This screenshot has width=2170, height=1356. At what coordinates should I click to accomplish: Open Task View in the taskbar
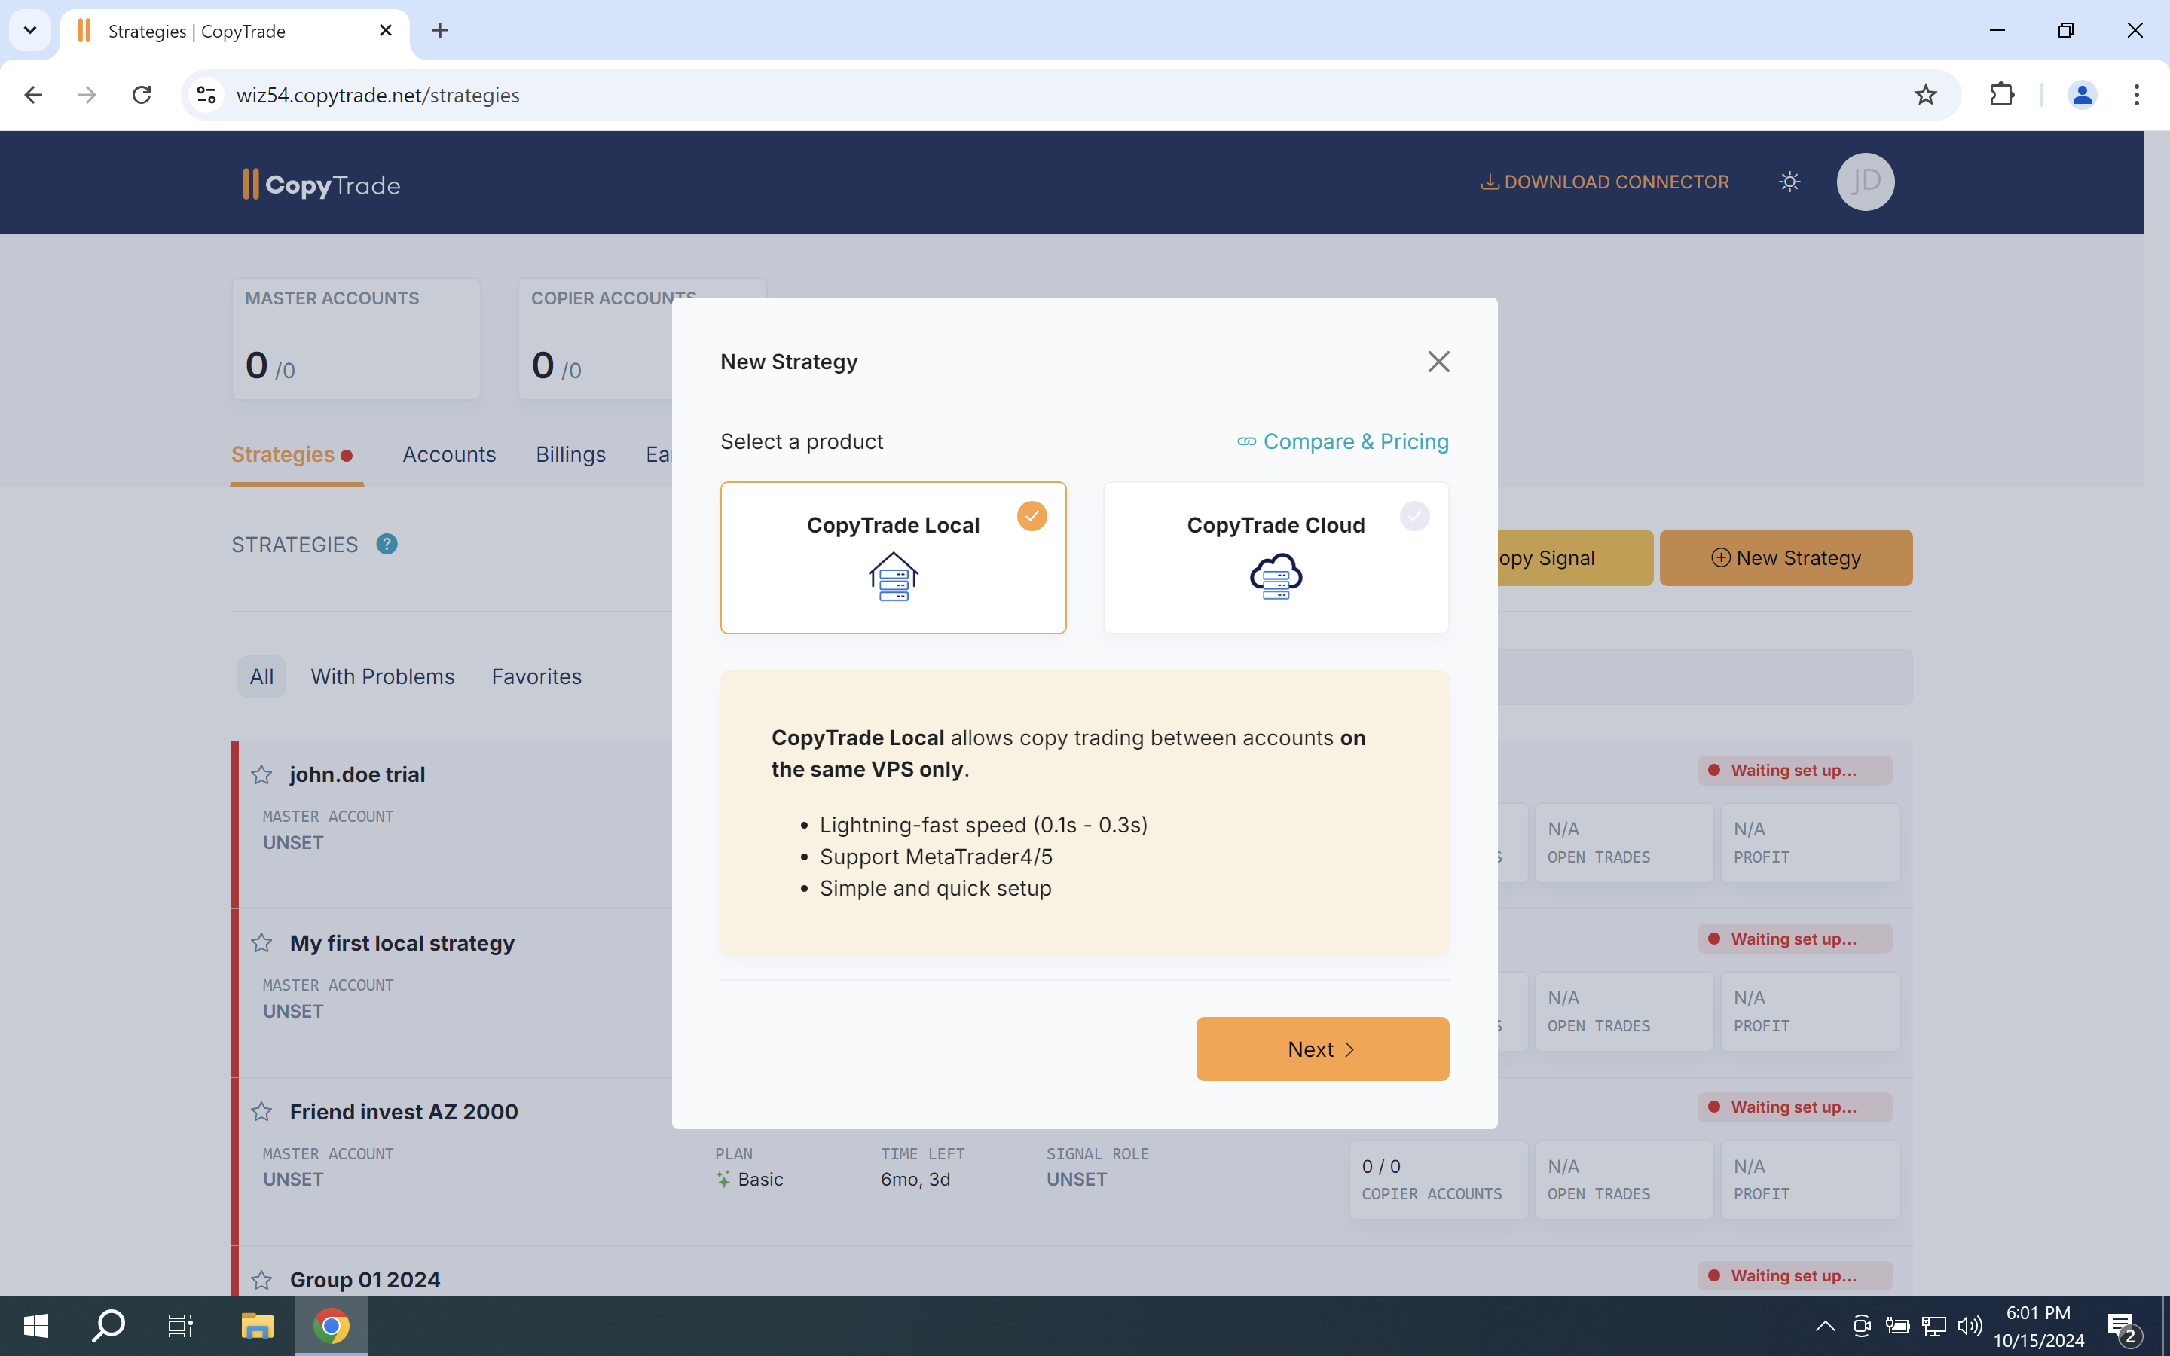pos(181,1326)
